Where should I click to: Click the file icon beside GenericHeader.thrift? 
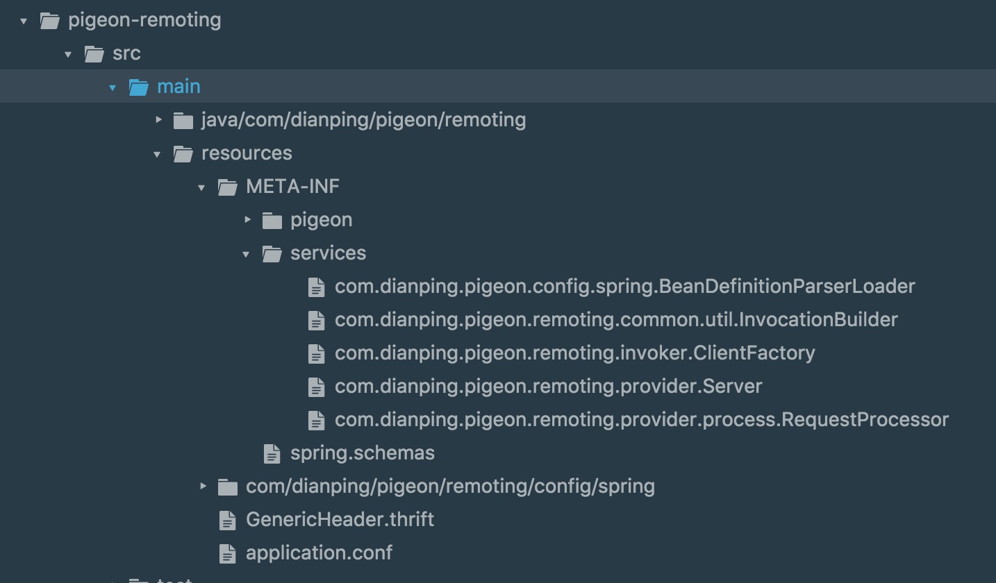click(227, 521)
